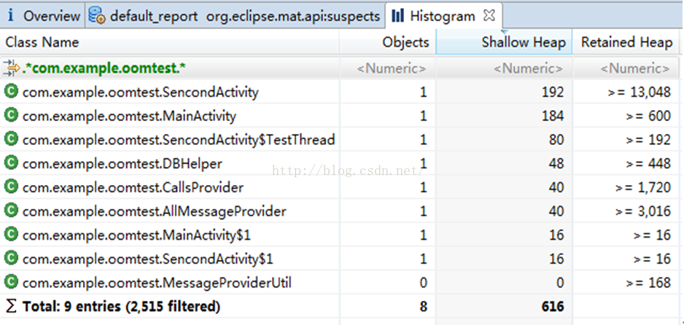Click the Histogram tab bar-chart icon

[x=398, y=15]
